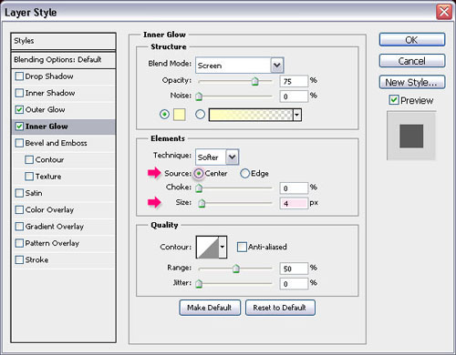Click the Noise value field
The width and height of the screenshot is (456, 355).
[294, 96]
